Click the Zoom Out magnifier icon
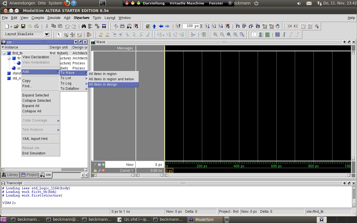Viewport: 357px width, 223px height. pyautogui.click(x=222, y=35)
